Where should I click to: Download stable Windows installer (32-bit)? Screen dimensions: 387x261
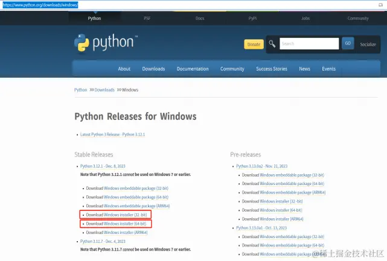coord(126,215)
